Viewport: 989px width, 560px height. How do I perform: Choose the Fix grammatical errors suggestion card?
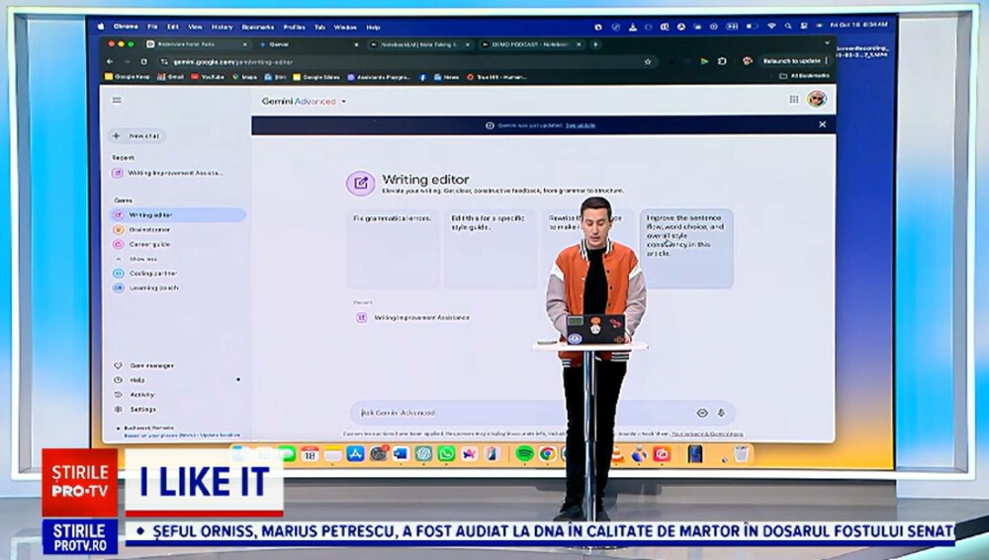click(x=393, y=249)
